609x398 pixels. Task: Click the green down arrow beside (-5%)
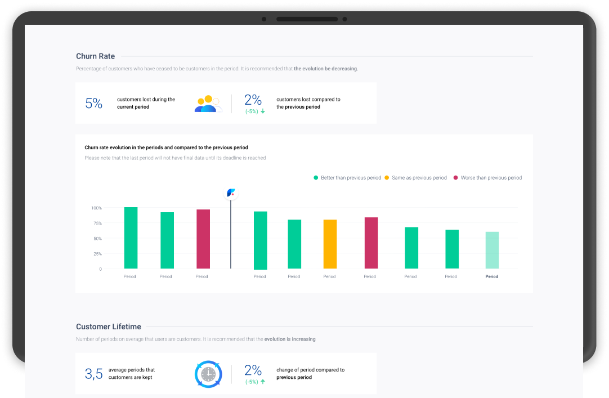point(263,111)
